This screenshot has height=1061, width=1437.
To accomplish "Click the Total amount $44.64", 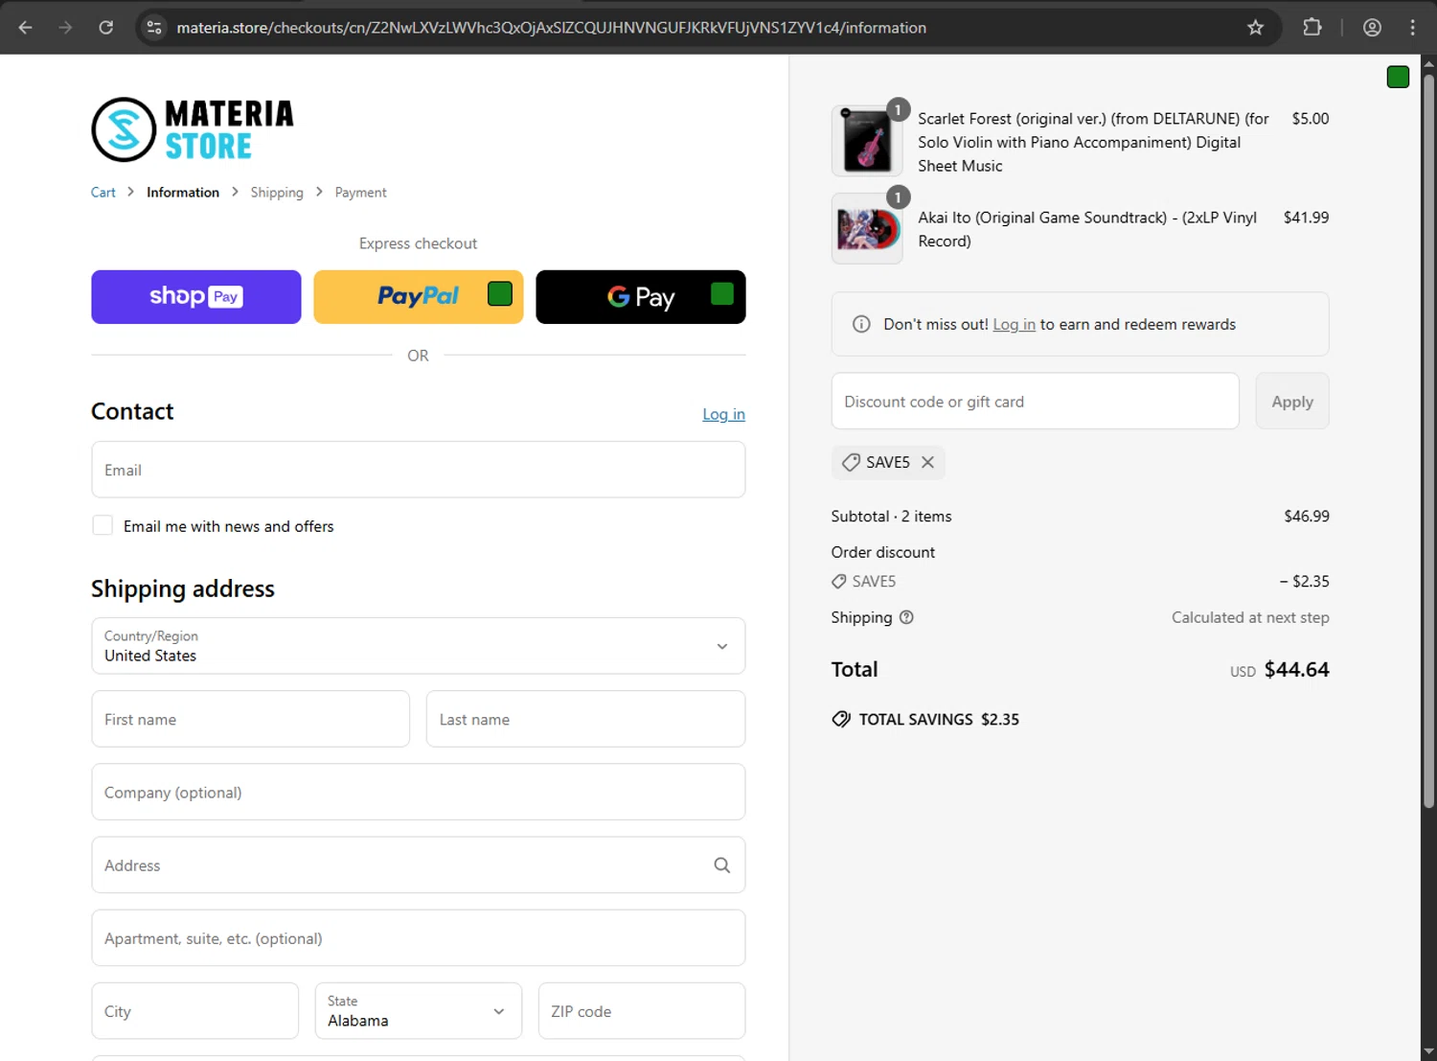I will pos(1296,669).
